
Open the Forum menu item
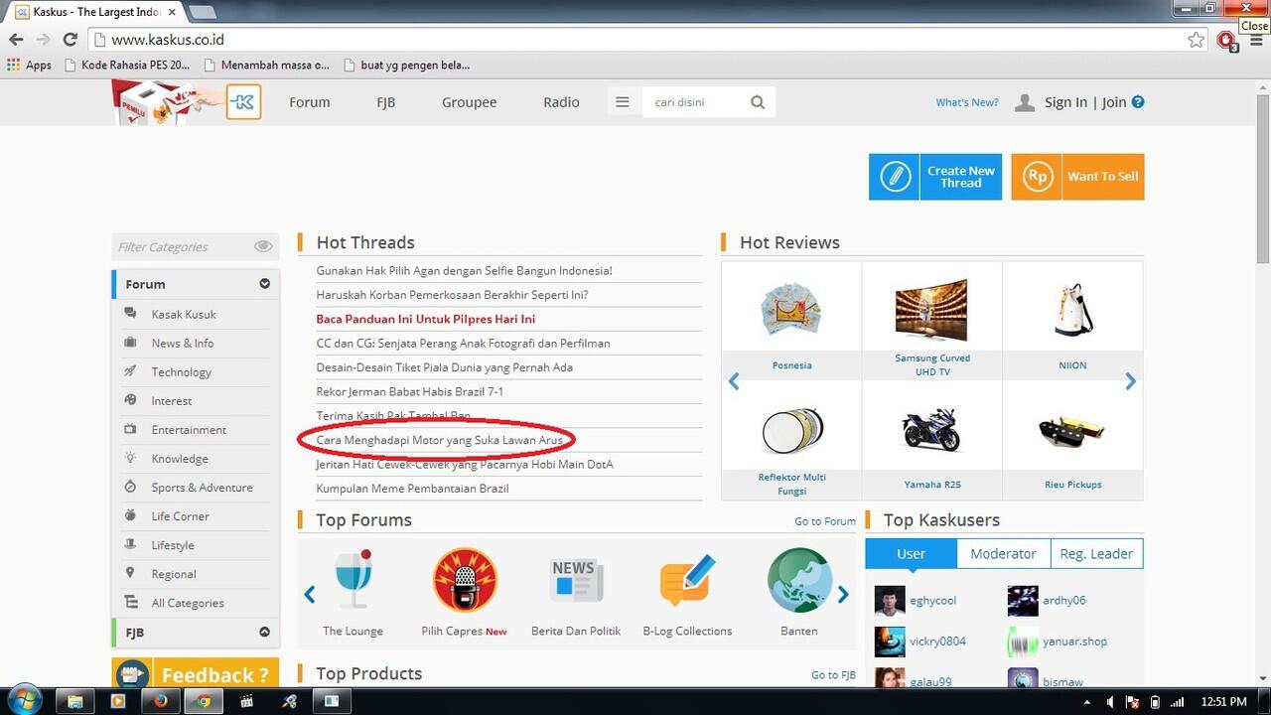310,102
